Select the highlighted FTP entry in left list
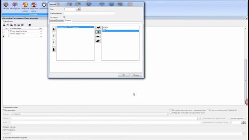This screenshot has height=140, width=249. [75, 27]
